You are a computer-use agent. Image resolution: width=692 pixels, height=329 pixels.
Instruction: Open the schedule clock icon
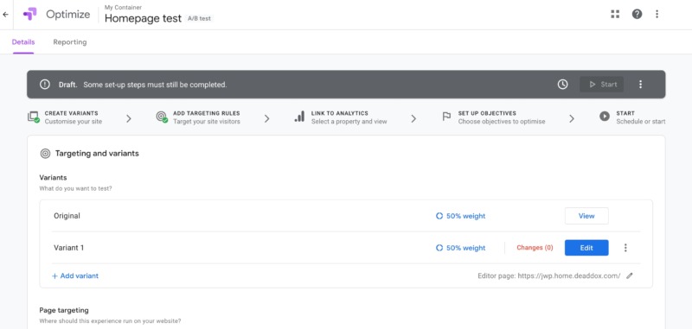click(563, 84)
